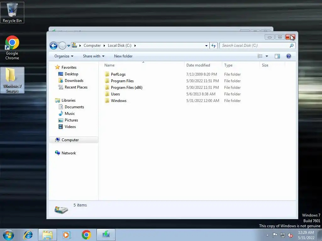Select the Program Files (x86) folder

coord(126,88)
